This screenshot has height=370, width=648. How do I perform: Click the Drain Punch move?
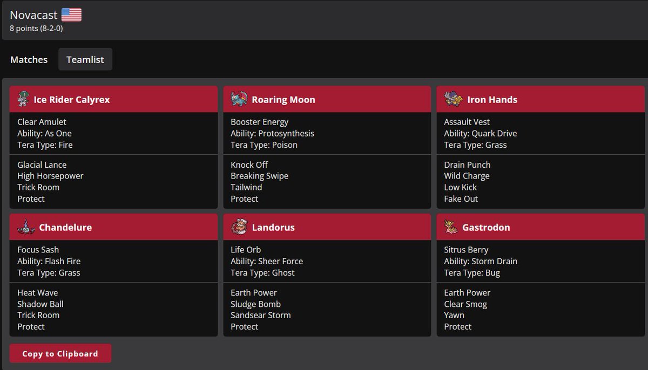[467, 165]
